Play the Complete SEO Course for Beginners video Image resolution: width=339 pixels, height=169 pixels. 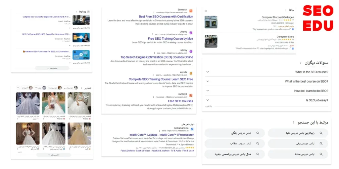click(x=81, y=19)
